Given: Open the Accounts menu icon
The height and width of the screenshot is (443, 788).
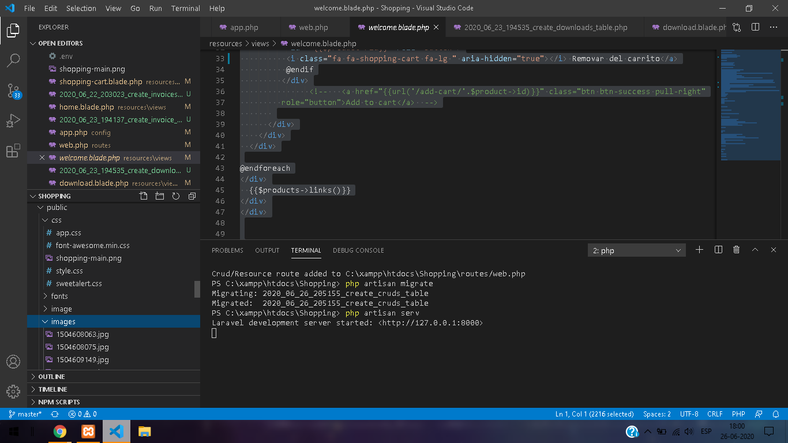Looking at the screenshot, I should point(13,362).
